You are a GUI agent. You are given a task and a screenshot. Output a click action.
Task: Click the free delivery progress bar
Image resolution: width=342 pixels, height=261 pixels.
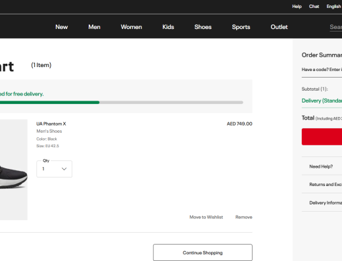click(122, 103)
